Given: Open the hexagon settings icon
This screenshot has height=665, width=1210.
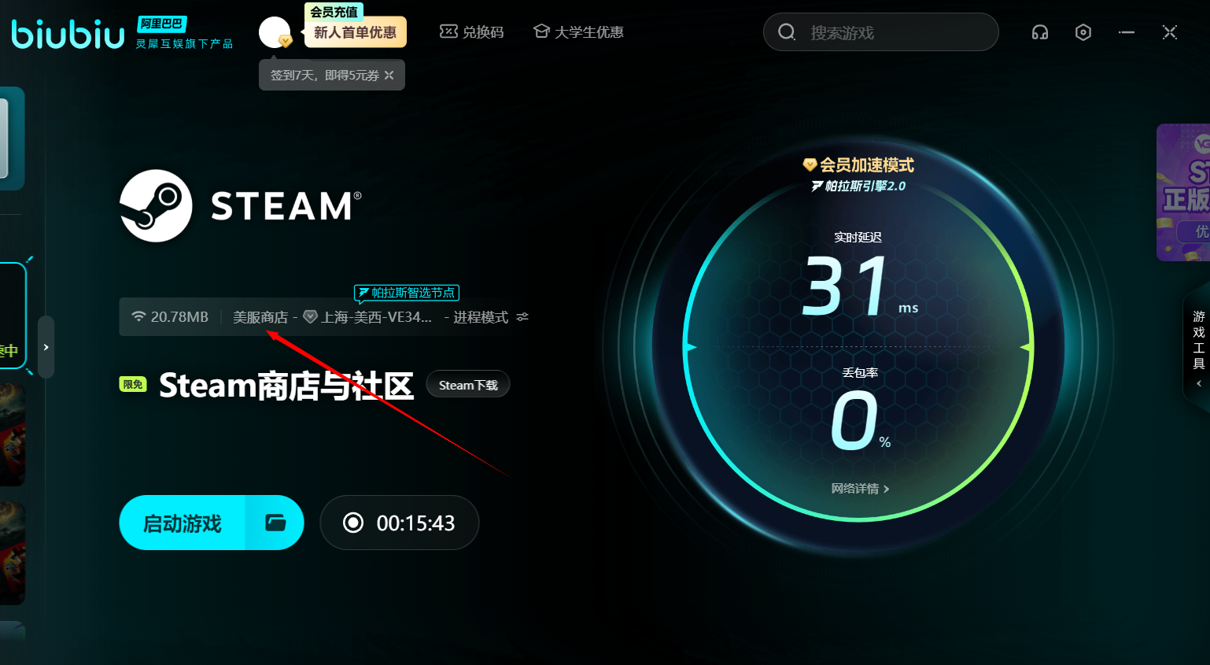Looking at the screenshot, I should (x=1083, y=32).
